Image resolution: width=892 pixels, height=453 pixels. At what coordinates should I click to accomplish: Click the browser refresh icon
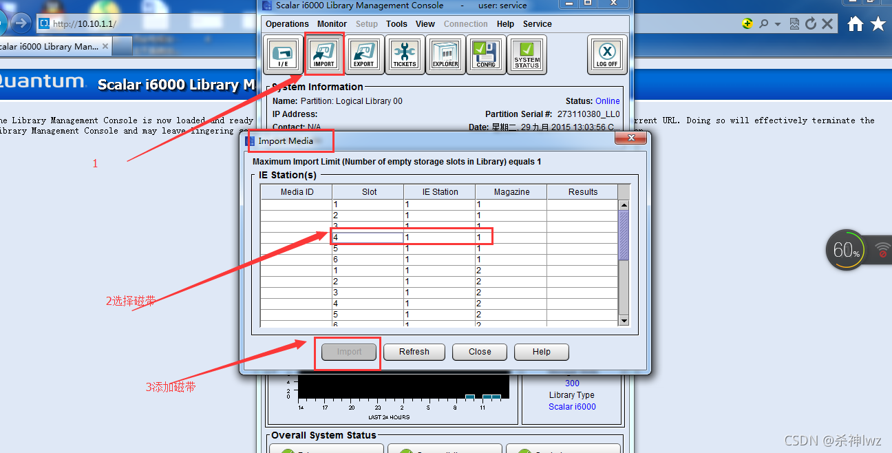click(811, 24)
